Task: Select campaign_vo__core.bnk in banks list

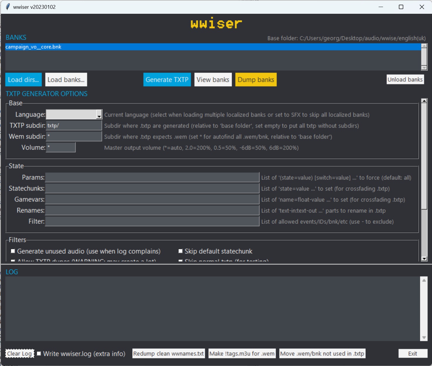Action: click(213, 47)
